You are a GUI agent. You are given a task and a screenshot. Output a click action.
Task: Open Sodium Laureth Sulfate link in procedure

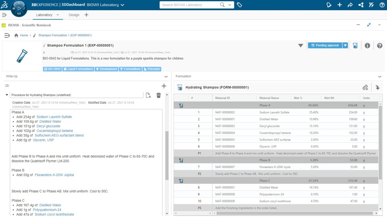[x=54, y=117]
